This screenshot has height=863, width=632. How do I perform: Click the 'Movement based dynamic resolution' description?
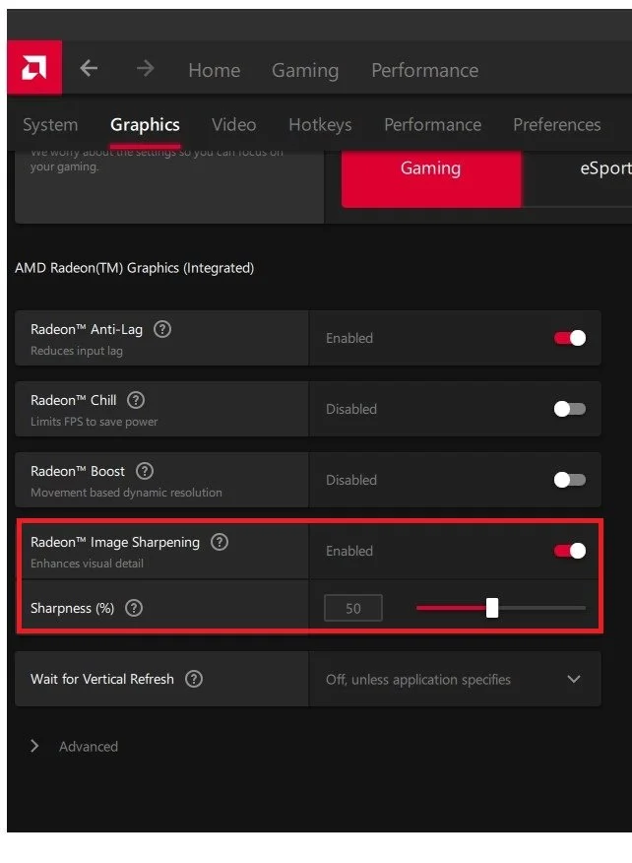coord(126,493)
